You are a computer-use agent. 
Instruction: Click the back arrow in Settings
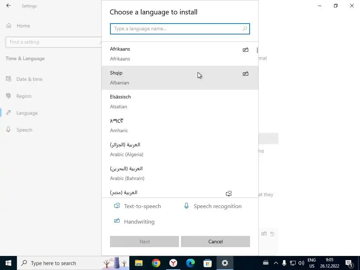click(x=8, y=6)
